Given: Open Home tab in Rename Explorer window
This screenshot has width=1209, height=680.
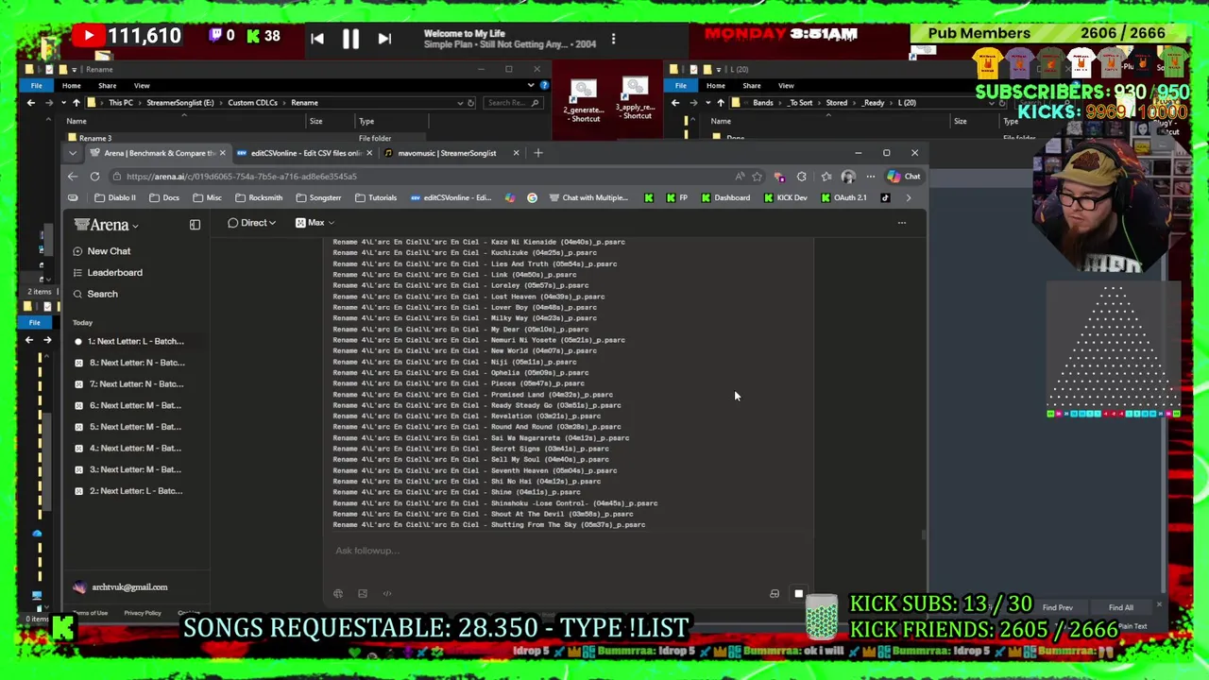Looking at the screenshot, I should click(x=71, y=86).
